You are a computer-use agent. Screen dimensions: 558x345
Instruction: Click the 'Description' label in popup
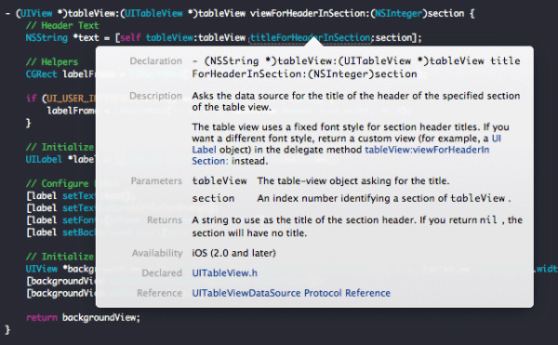pyautogui.click(x=156, y=96)
